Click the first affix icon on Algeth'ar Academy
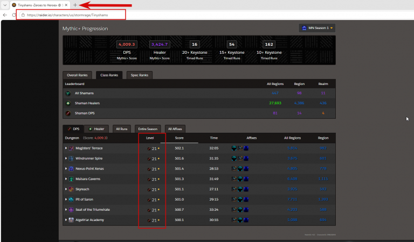414x242 pixels. 234,220
